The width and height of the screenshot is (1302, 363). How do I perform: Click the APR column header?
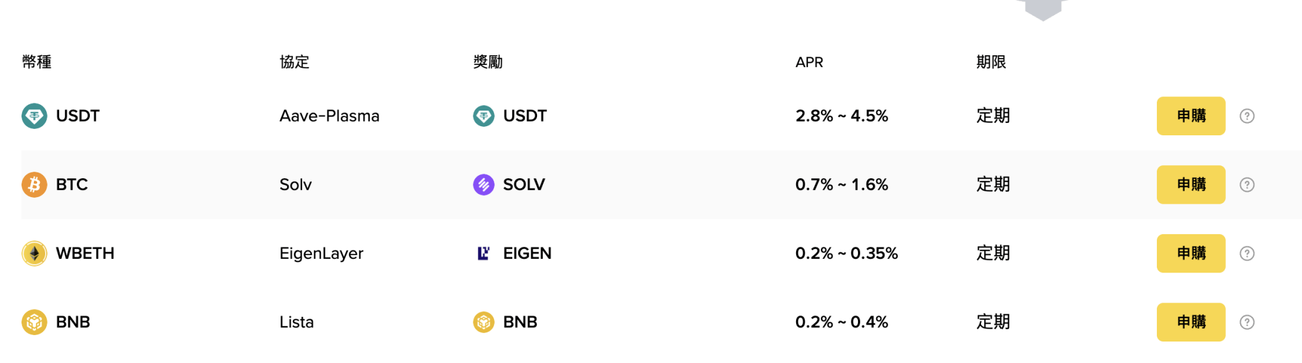[809, 62]
